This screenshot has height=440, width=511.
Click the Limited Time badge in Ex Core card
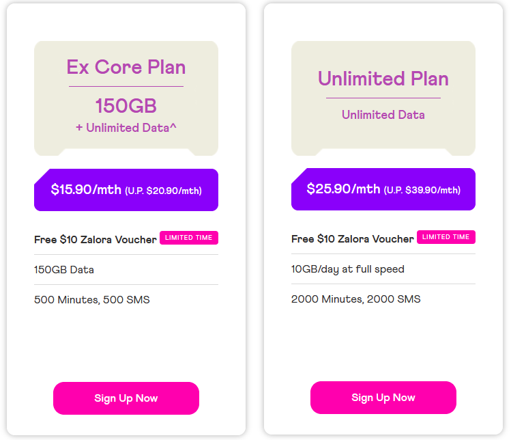[x=189, y=238]
